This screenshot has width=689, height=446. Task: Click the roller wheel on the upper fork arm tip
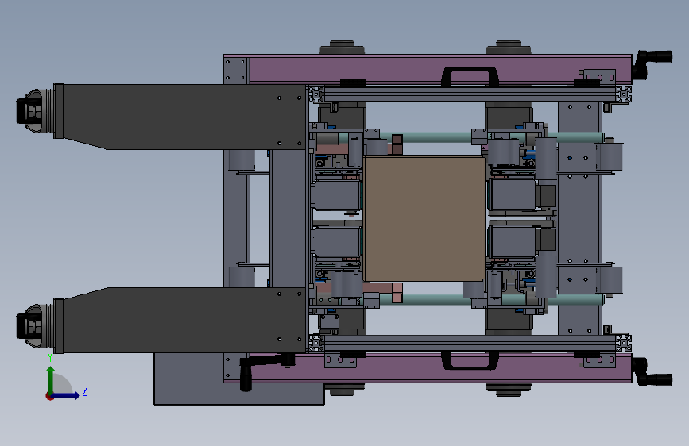click(34, 111)
